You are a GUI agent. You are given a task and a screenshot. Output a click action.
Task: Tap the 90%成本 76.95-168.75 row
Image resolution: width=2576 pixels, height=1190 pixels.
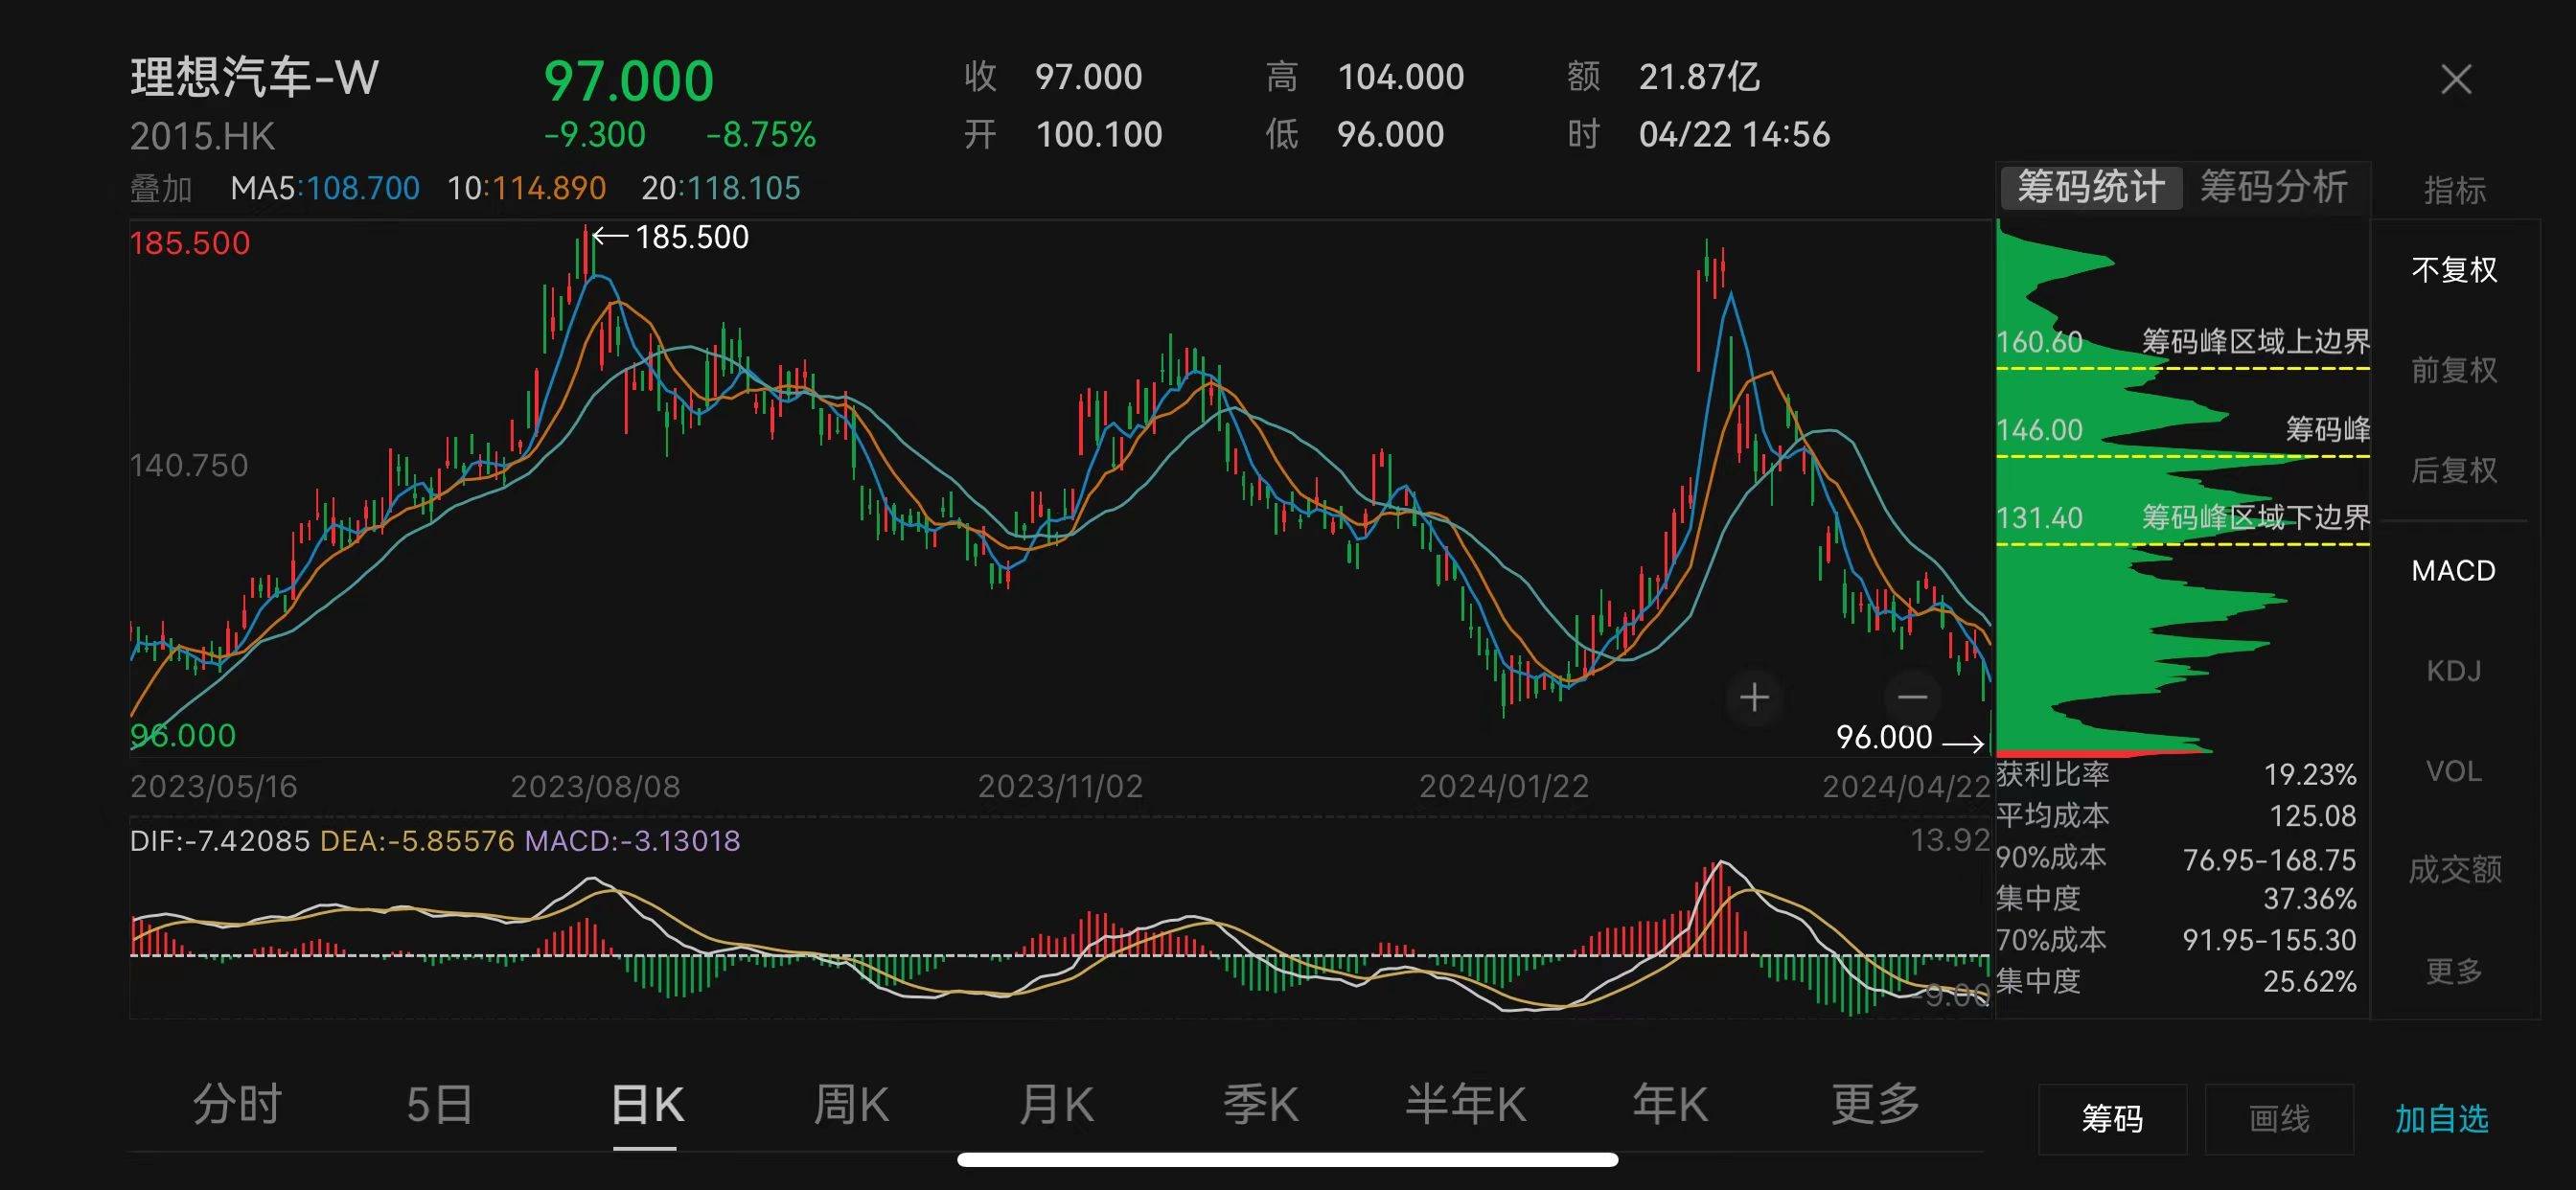click(x=2177, y=858)
